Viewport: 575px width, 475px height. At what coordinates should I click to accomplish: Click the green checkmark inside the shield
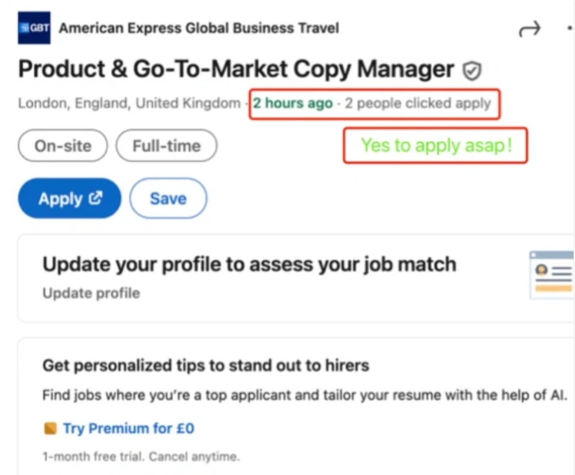(472, 69)
